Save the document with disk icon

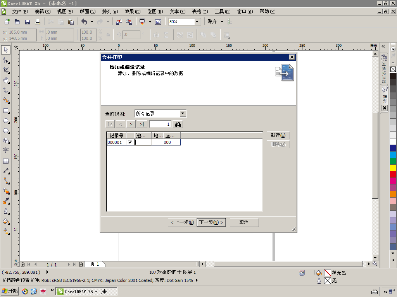(28, 22)
